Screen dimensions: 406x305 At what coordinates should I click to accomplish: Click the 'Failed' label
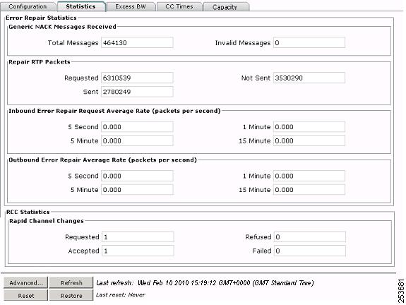click(x=261, y=251)
